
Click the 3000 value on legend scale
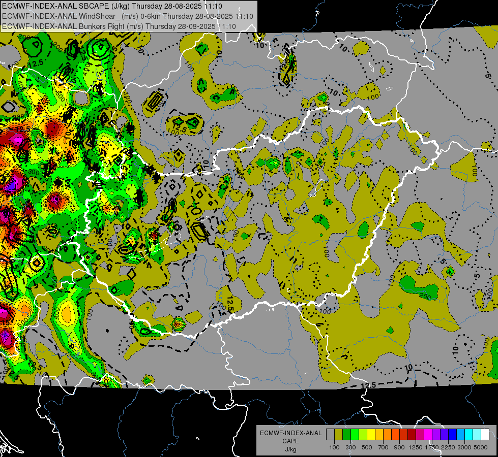pos(464,447)
